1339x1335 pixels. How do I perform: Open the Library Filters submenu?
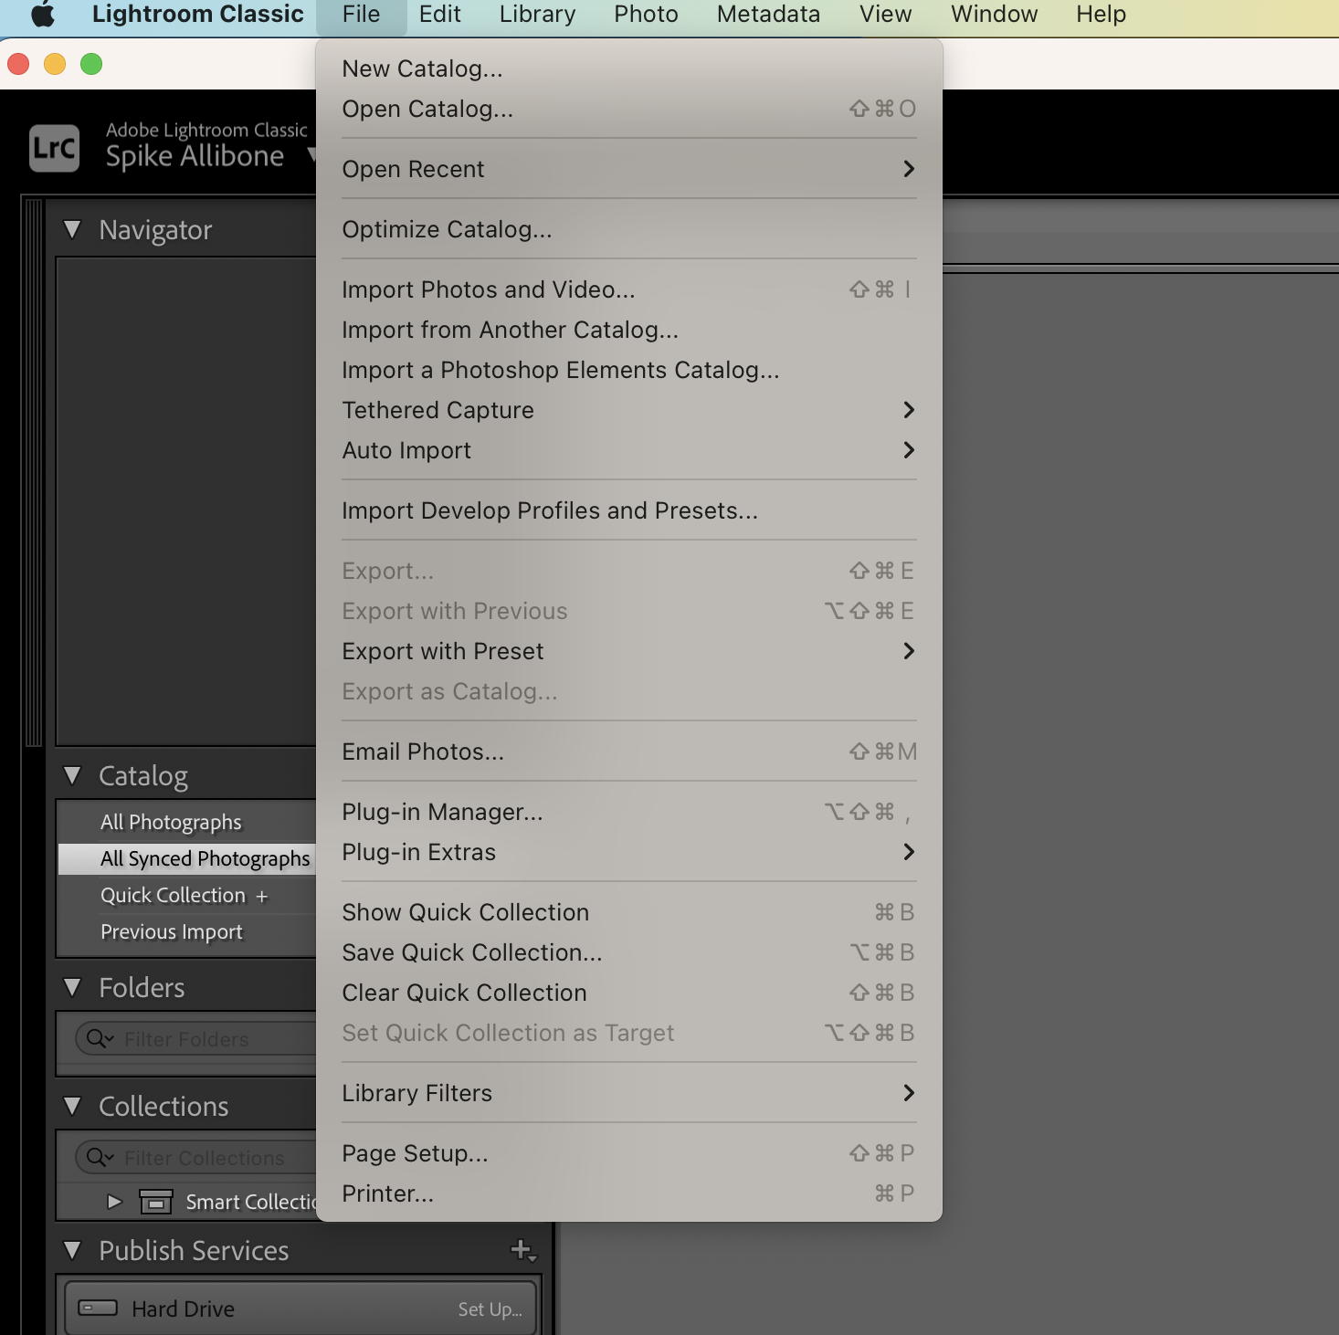click(x=629, y=1093)
